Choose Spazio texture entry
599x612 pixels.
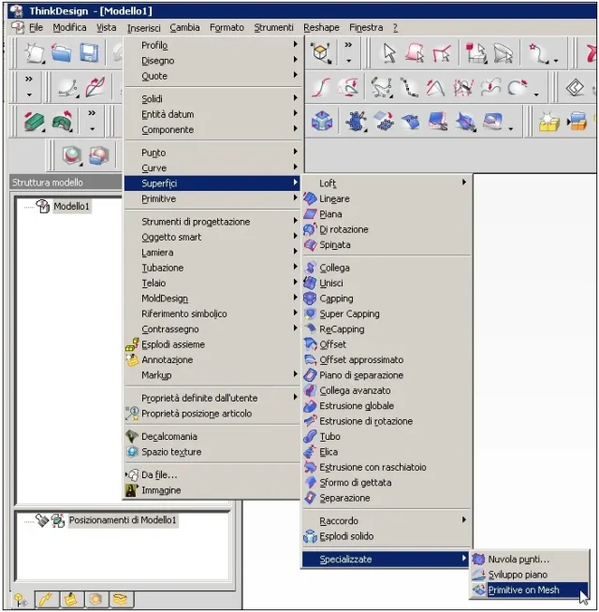click(212, 452)
